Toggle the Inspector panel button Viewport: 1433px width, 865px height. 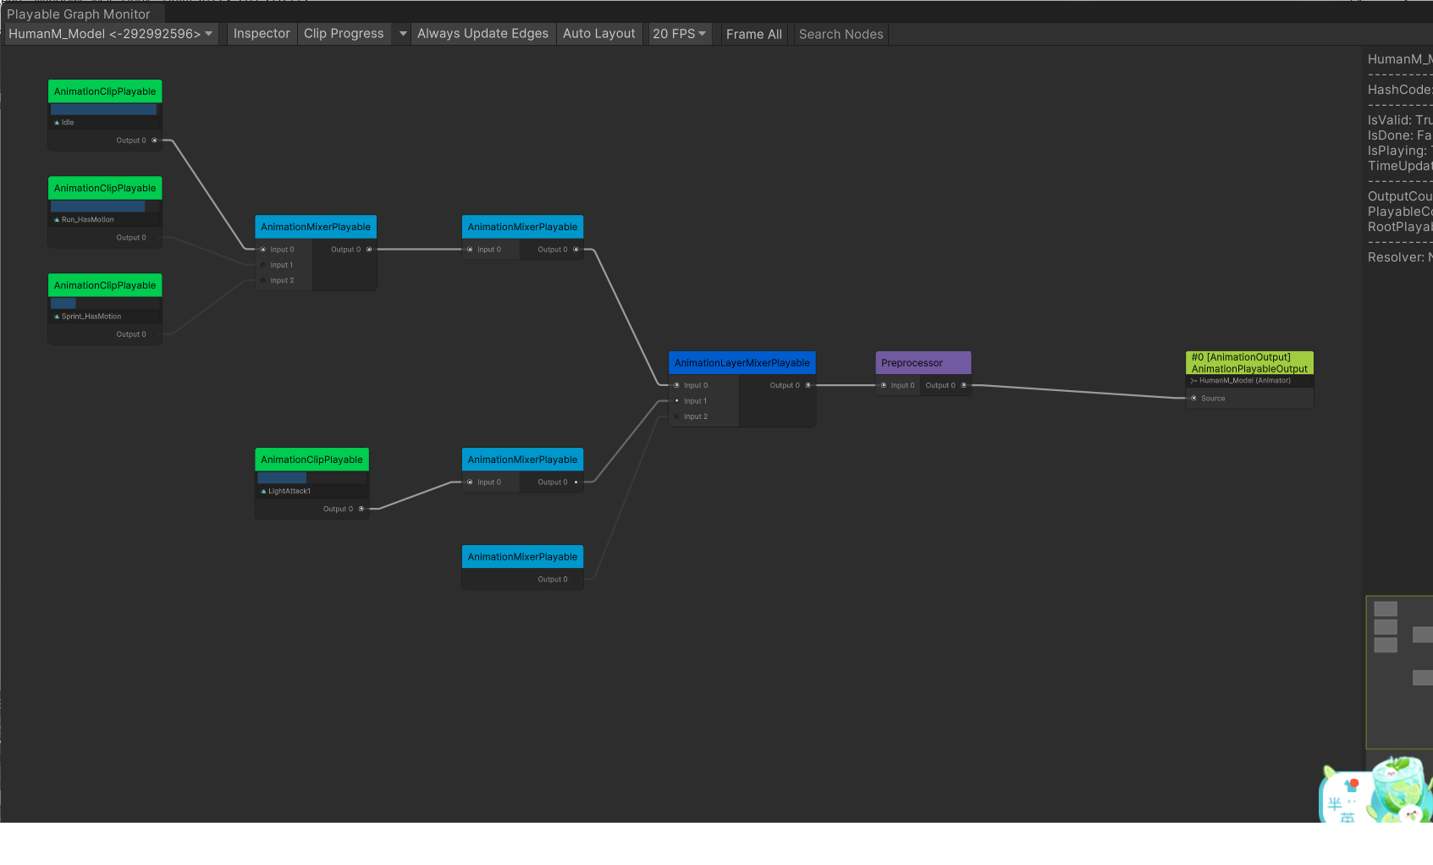coord(262,34)
